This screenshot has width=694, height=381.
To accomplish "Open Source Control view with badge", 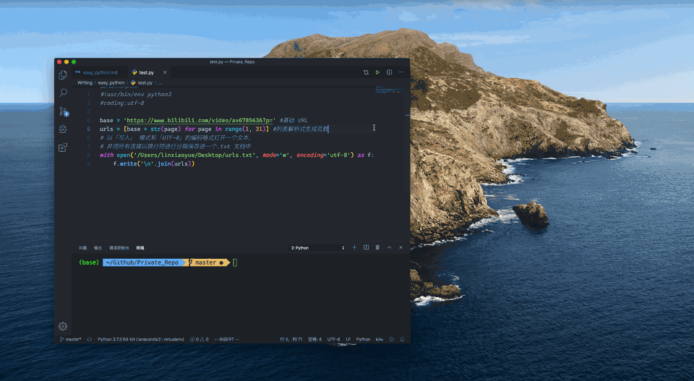I will pyautogui.click(x=63, y=111).
